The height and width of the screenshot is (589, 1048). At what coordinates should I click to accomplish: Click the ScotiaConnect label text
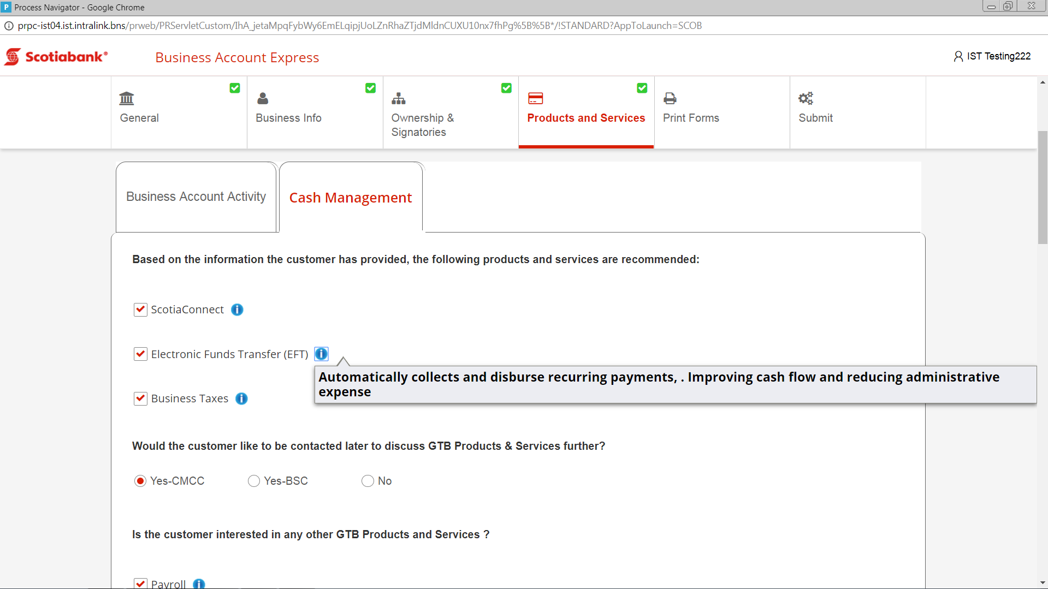pos(187,310)
